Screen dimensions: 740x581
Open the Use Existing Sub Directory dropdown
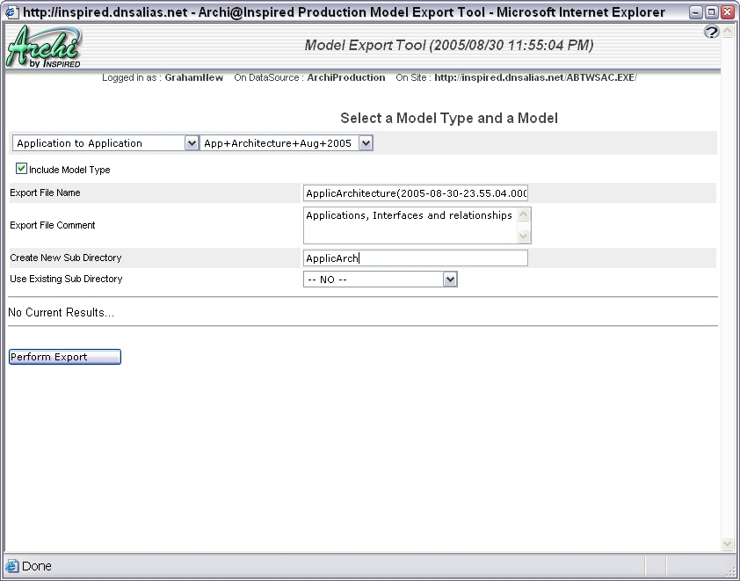pos(450,280)
